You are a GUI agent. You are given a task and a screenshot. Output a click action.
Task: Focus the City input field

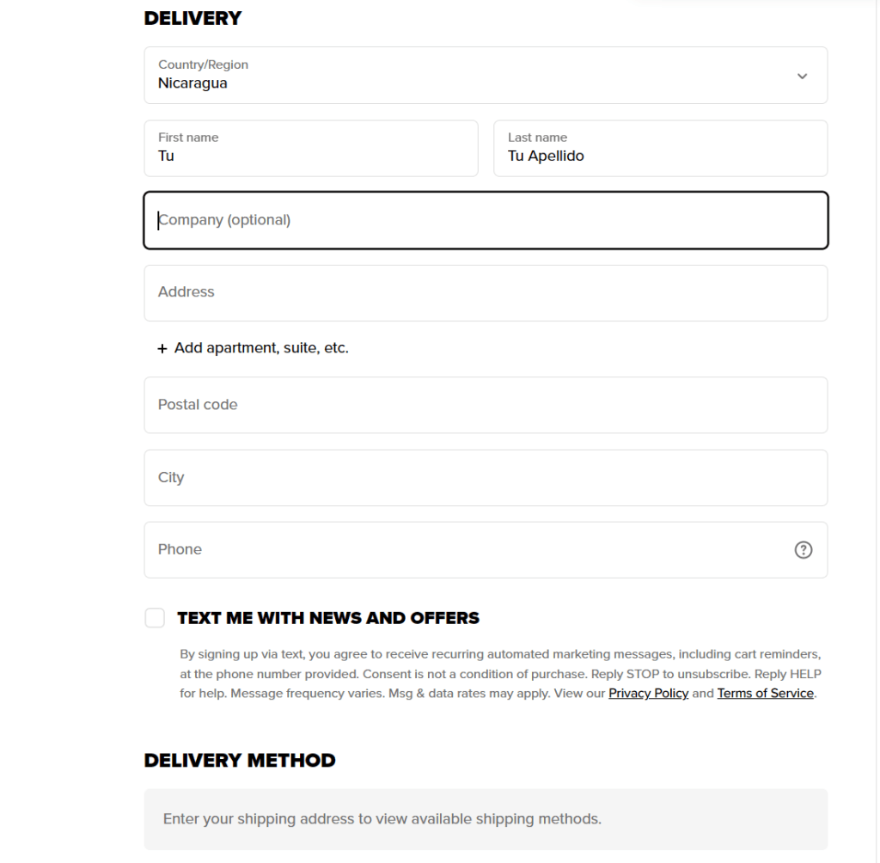click(x=486, y=478)
